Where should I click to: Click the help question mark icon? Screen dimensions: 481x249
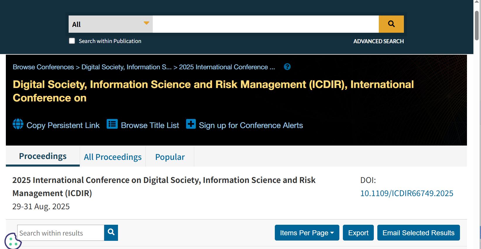[287, 67]
